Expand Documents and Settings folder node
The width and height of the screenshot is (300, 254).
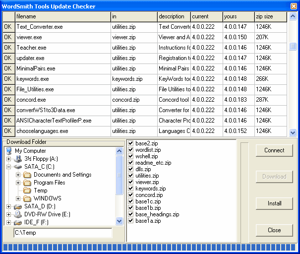coord(18,175)
